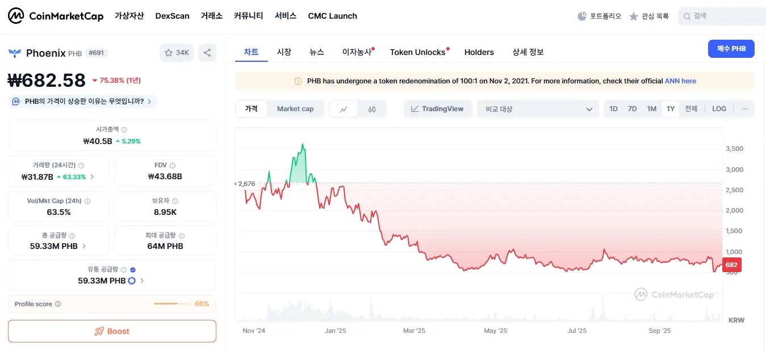Open the chart more options ellipsis
This screenshot has height=351, width=766.
pos(745,109)
